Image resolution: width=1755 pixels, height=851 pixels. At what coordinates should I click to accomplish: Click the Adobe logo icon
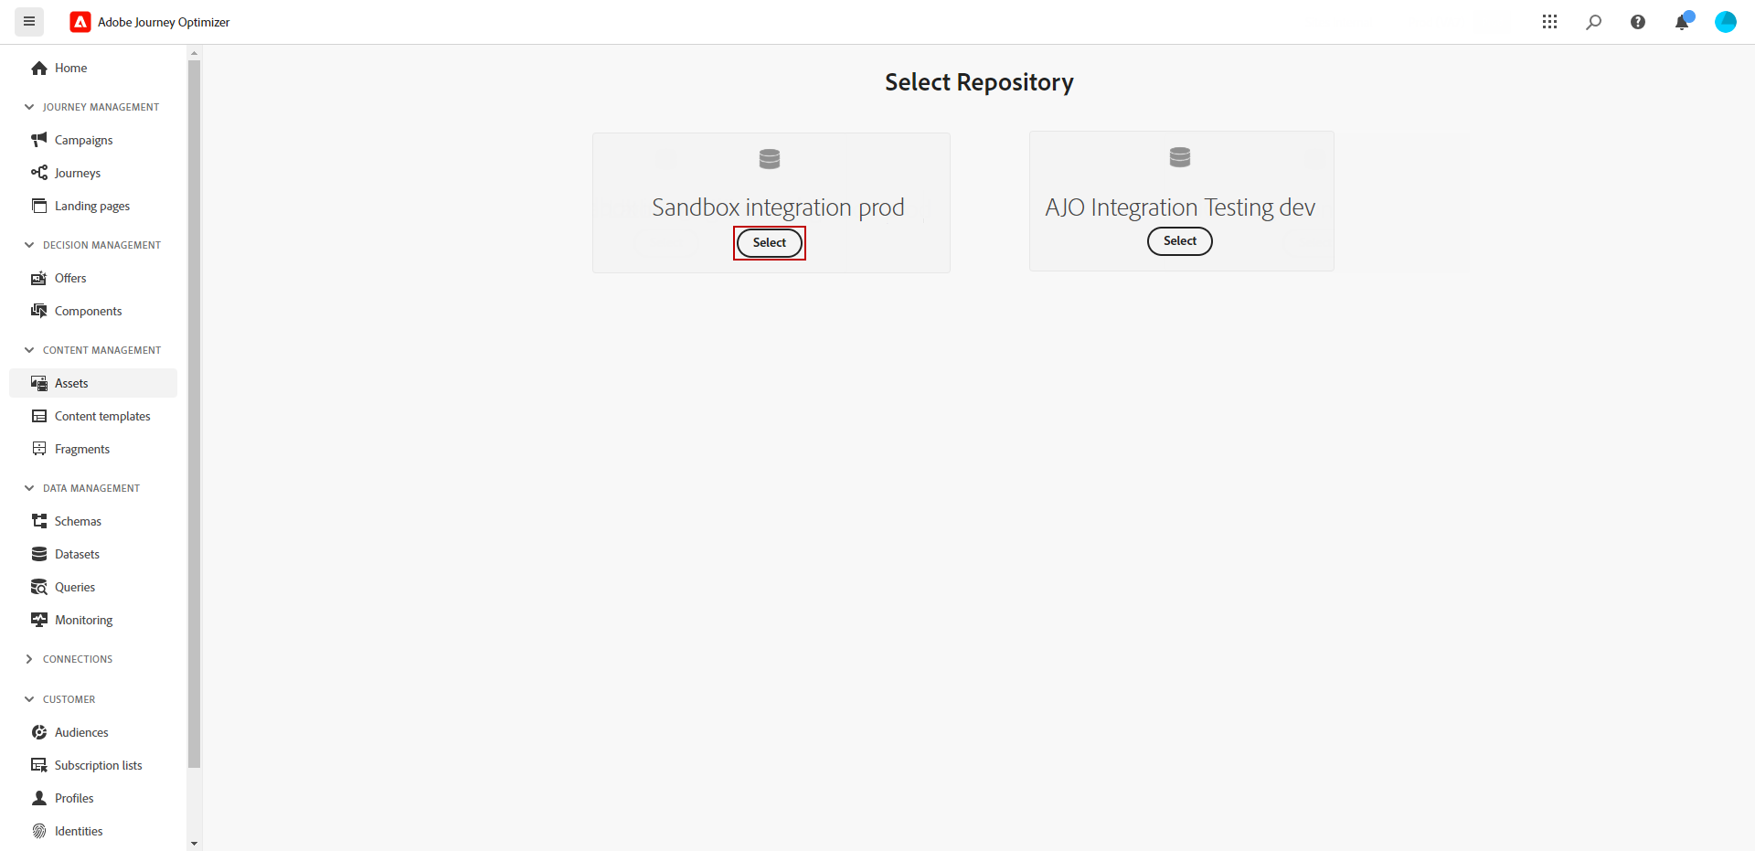(x=80, y=22)
